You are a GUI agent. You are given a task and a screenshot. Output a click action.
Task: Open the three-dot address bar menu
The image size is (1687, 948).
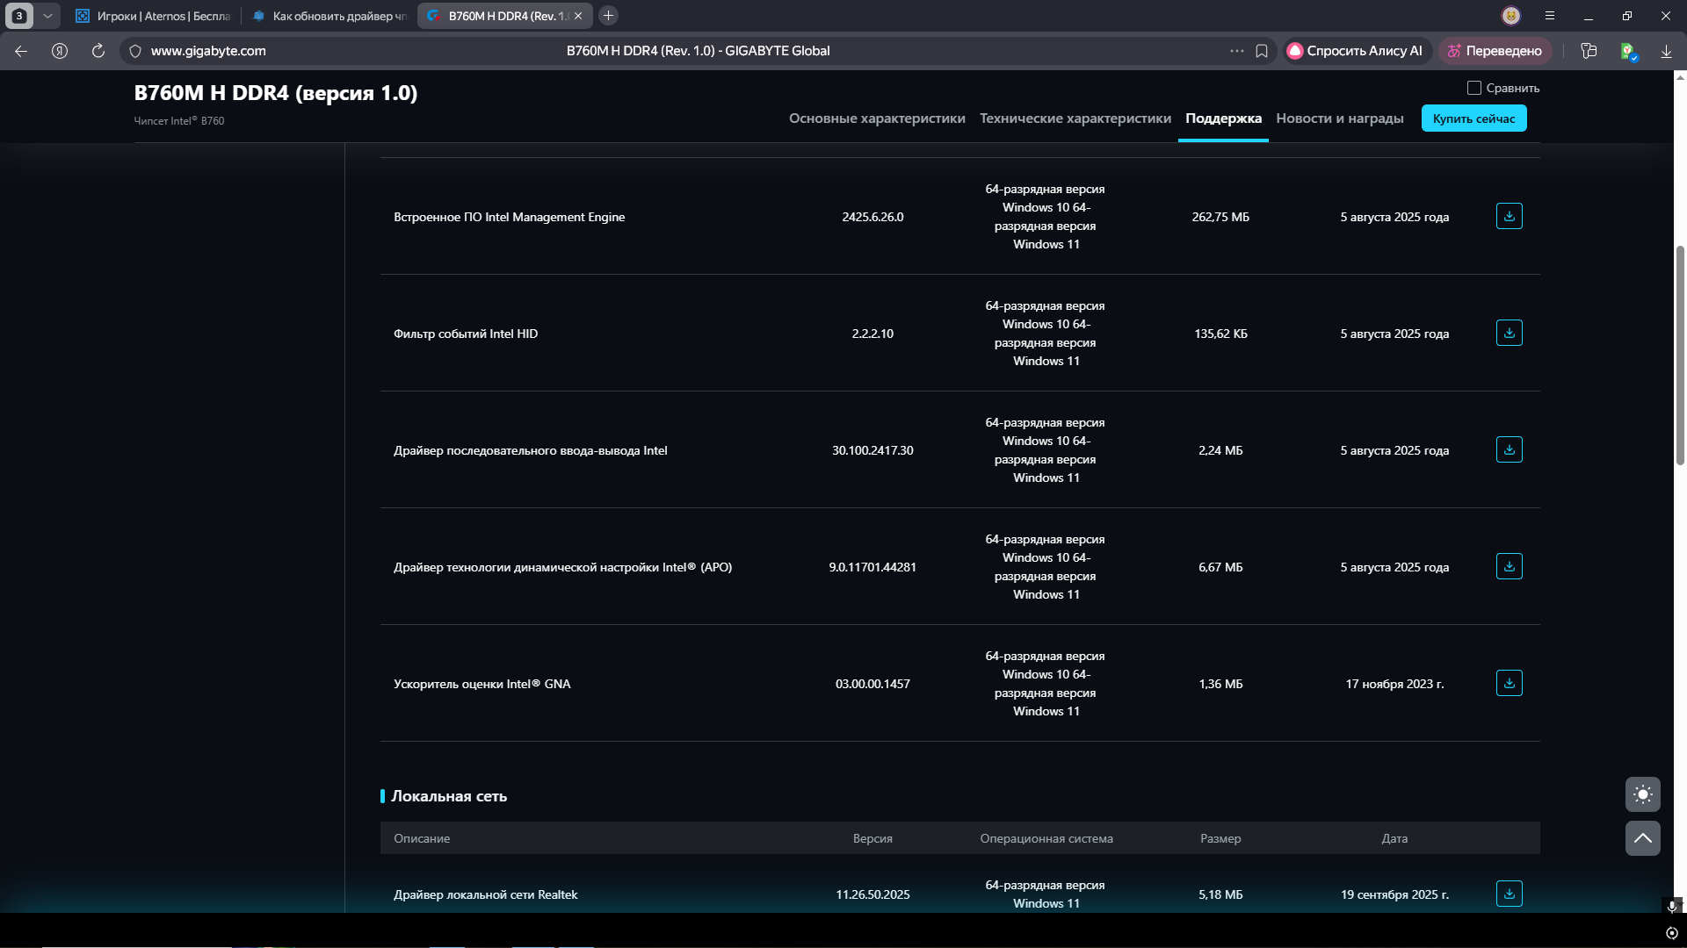(x=1236, y=51)
